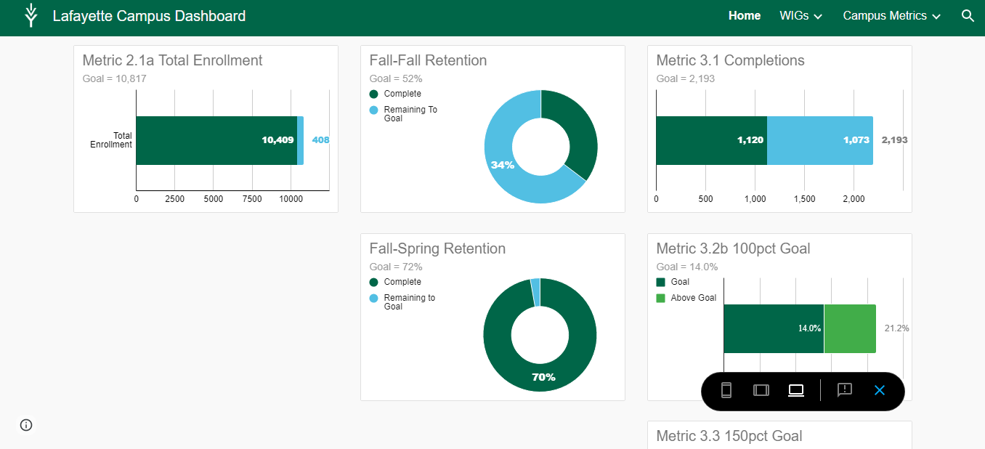This screenshot has width=985, height=449.
Task: Click the 21.2% label beside goal bar
Action: [x=896, y=328]
